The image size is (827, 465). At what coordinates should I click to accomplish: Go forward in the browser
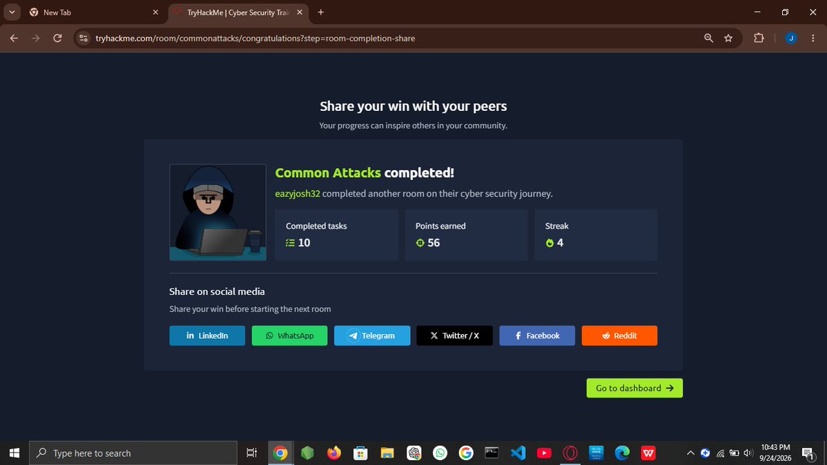[x=36, y=38]
